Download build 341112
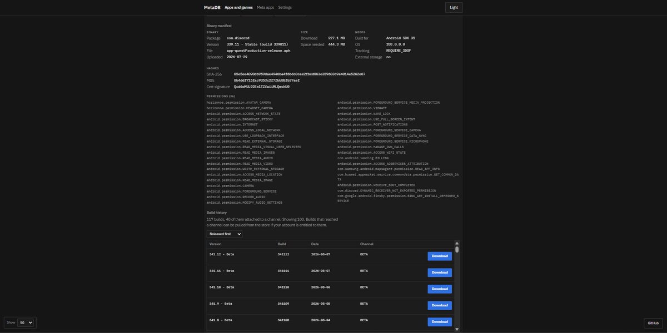The height and width of the screenshot is (333, 667). click(440, 256)
